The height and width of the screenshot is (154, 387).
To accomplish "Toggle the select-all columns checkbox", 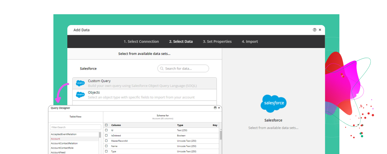I will (x=106, y=125).
